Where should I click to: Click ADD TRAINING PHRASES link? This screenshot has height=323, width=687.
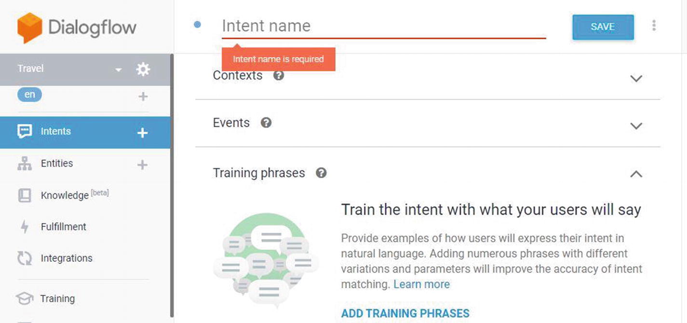point(405,313)
